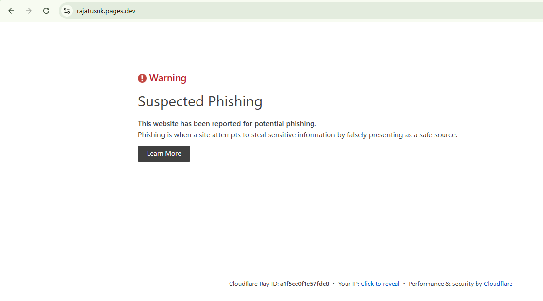
Task: Reveal your IP via Click to reveal
Action: click(380, 284)
